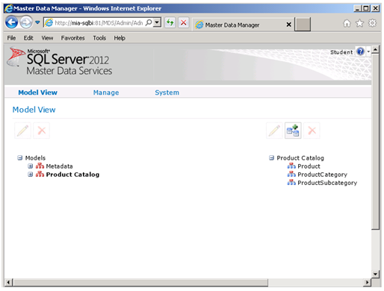Click the edit entity pencil icon on right
Screen dimensions: 384x291
coord(274,131)
